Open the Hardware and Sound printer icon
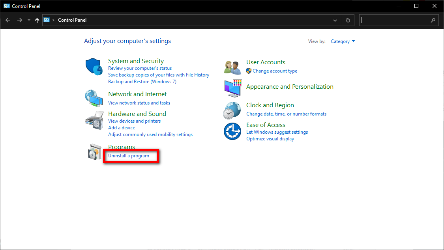The height and width of the screenshot is (250, 444). pyautogui.click(x=94, y=120)
